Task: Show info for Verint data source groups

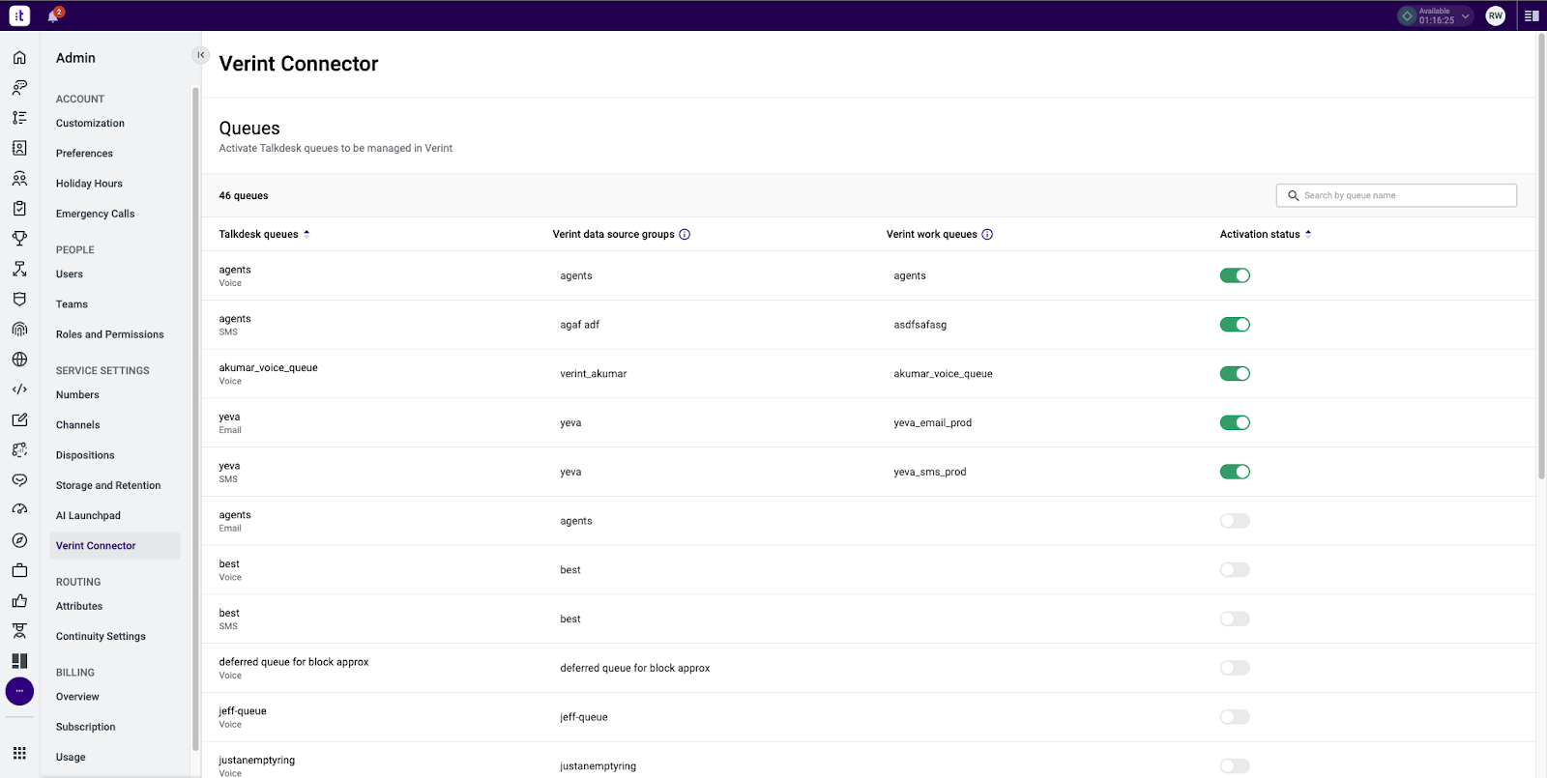Action: click(x=685, y=234)
